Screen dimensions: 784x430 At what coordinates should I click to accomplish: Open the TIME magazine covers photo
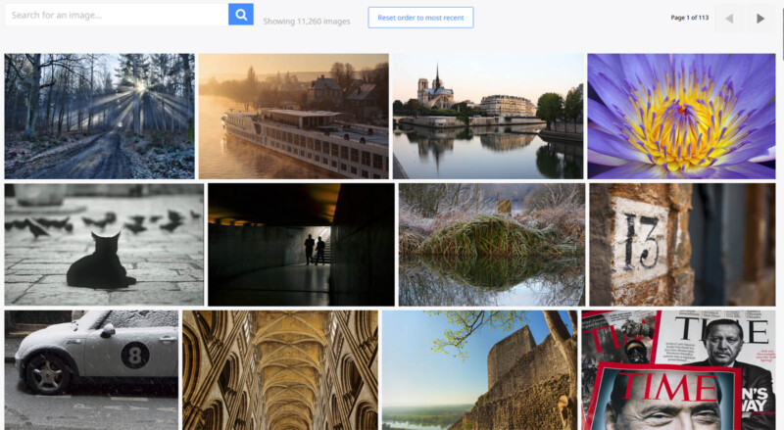677,369
